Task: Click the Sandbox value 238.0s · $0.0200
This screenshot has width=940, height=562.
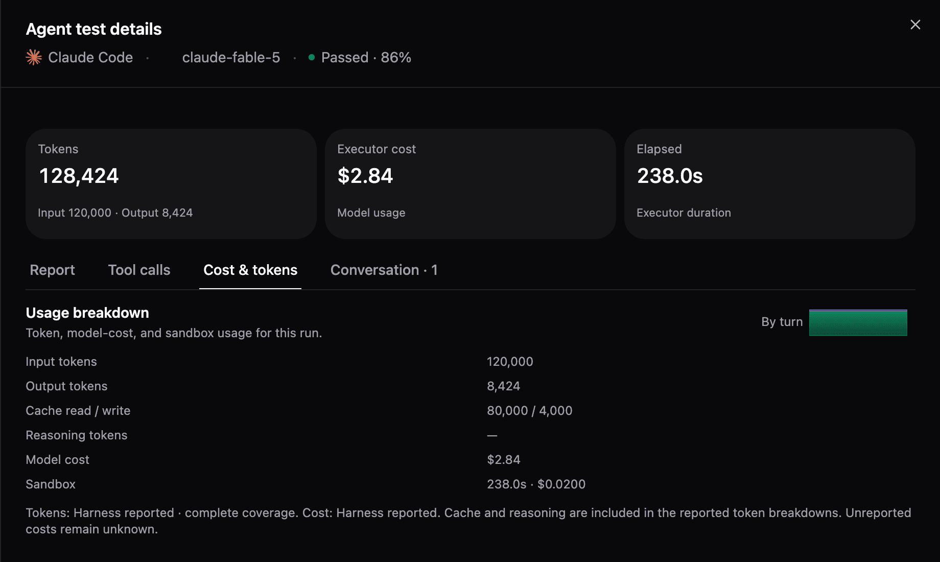Action: click(x=536, y=484)
